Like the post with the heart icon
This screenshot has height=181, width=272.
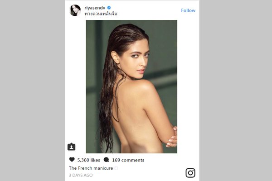(x=72, y=160)
